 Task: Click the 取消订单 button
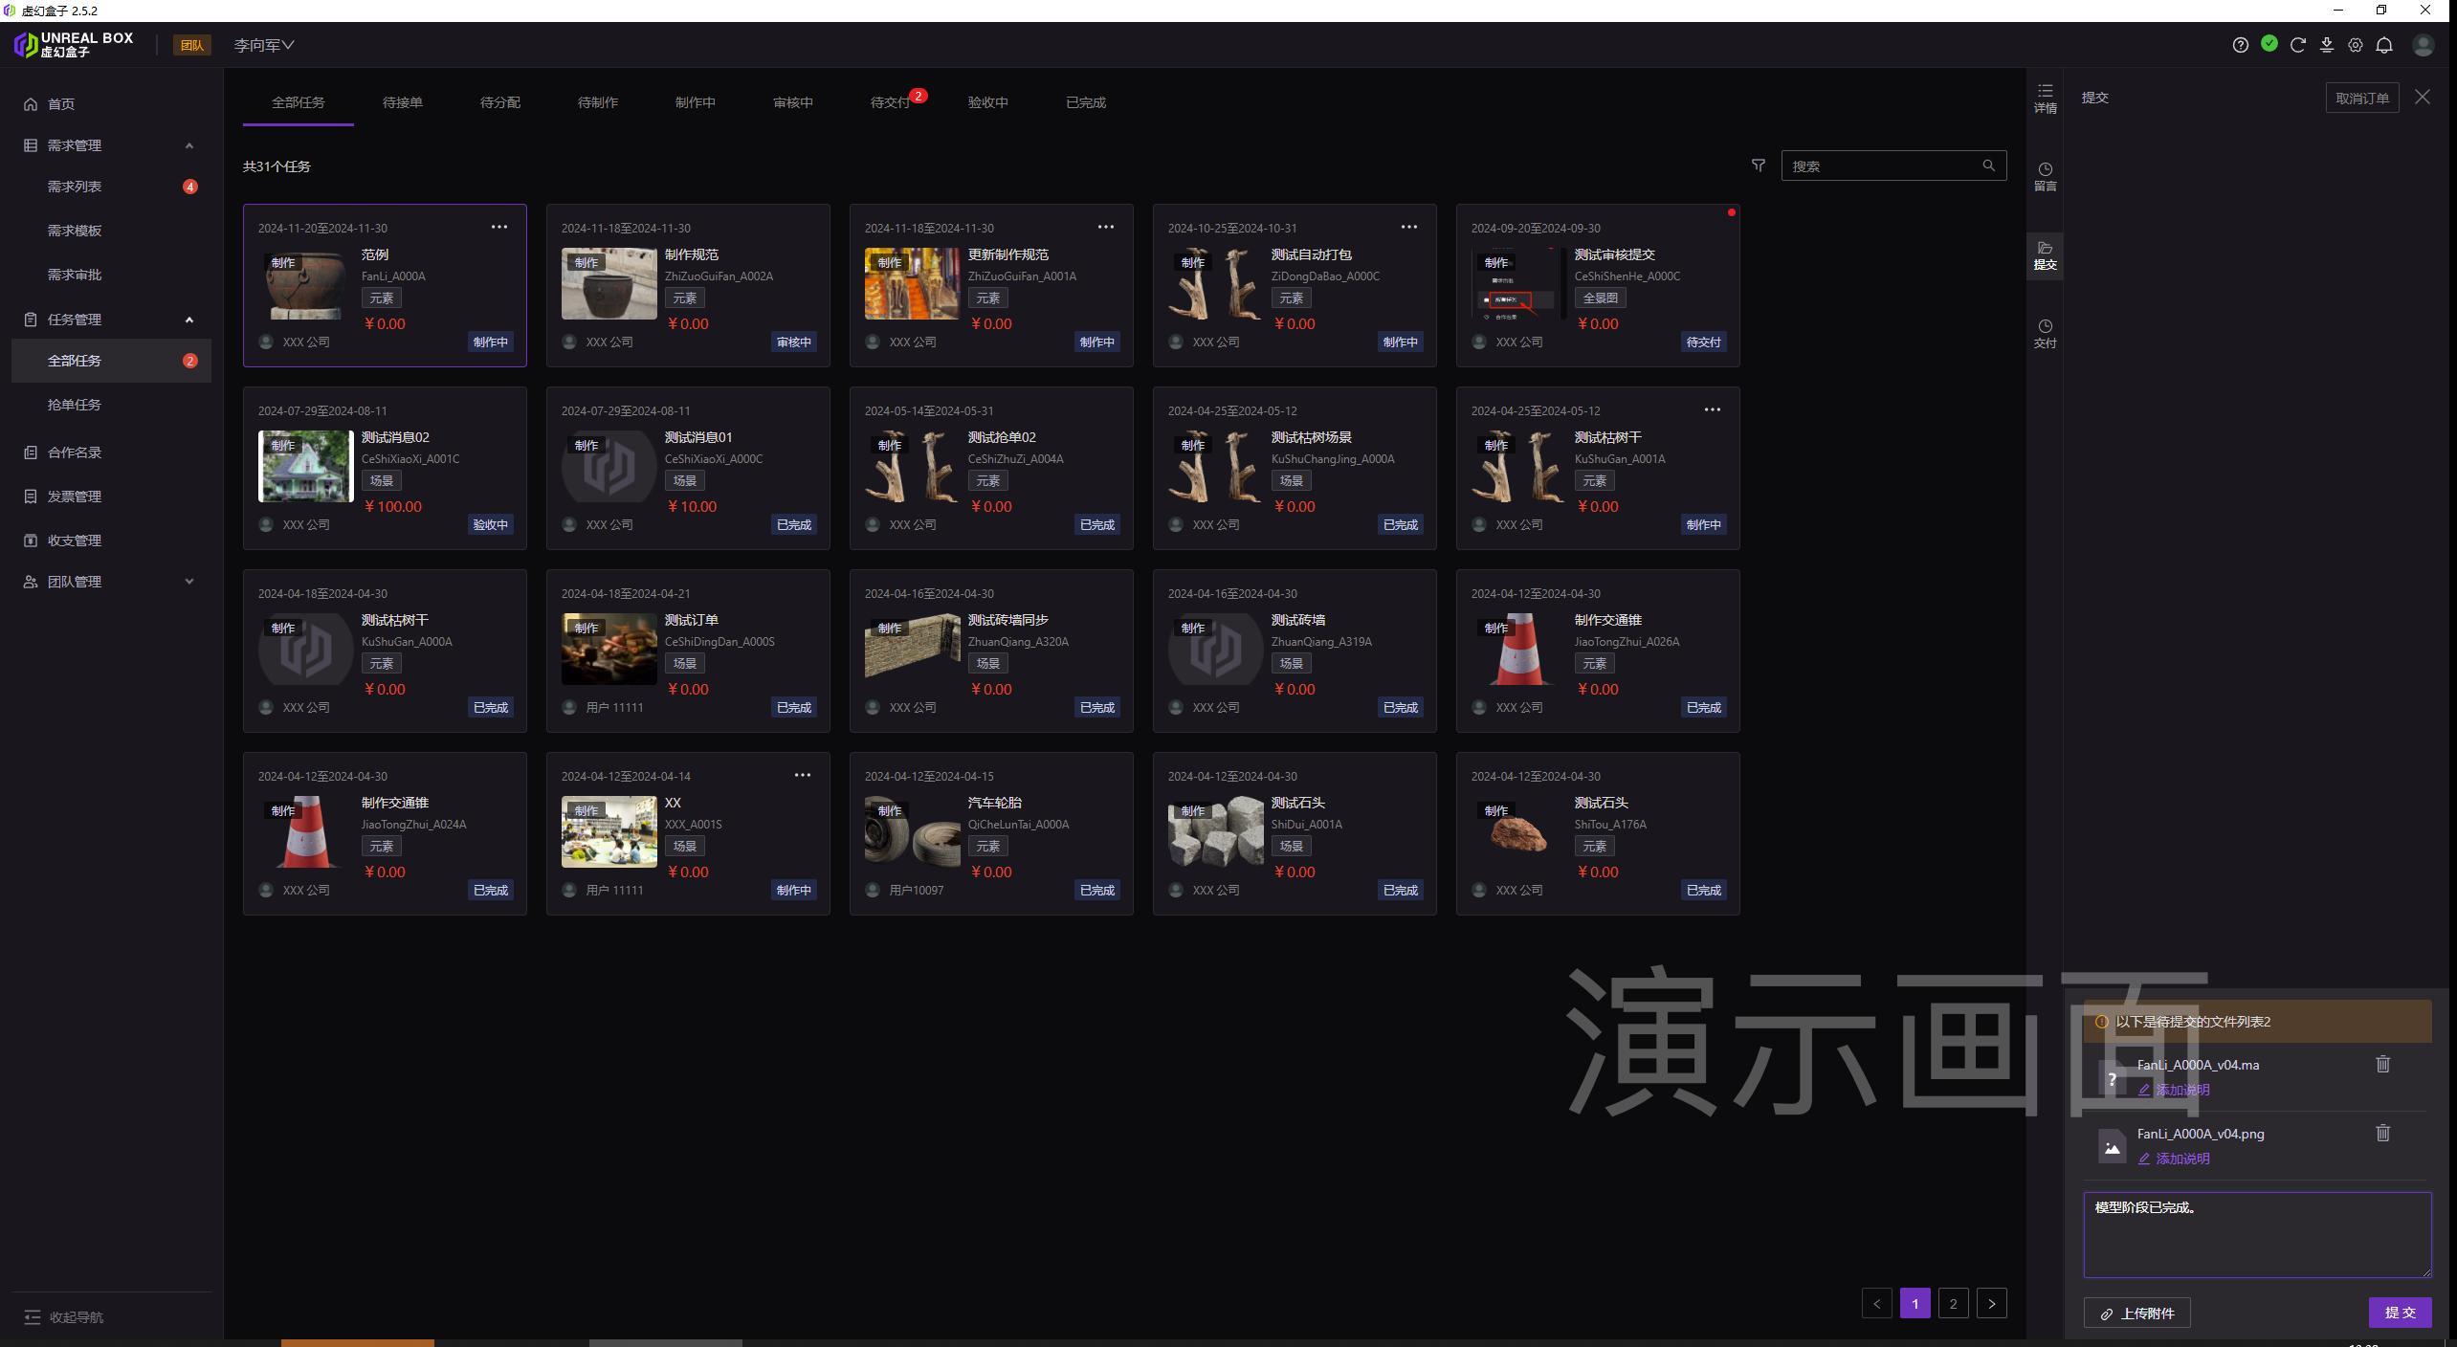pyautogui.click(x=2362, y=98)
